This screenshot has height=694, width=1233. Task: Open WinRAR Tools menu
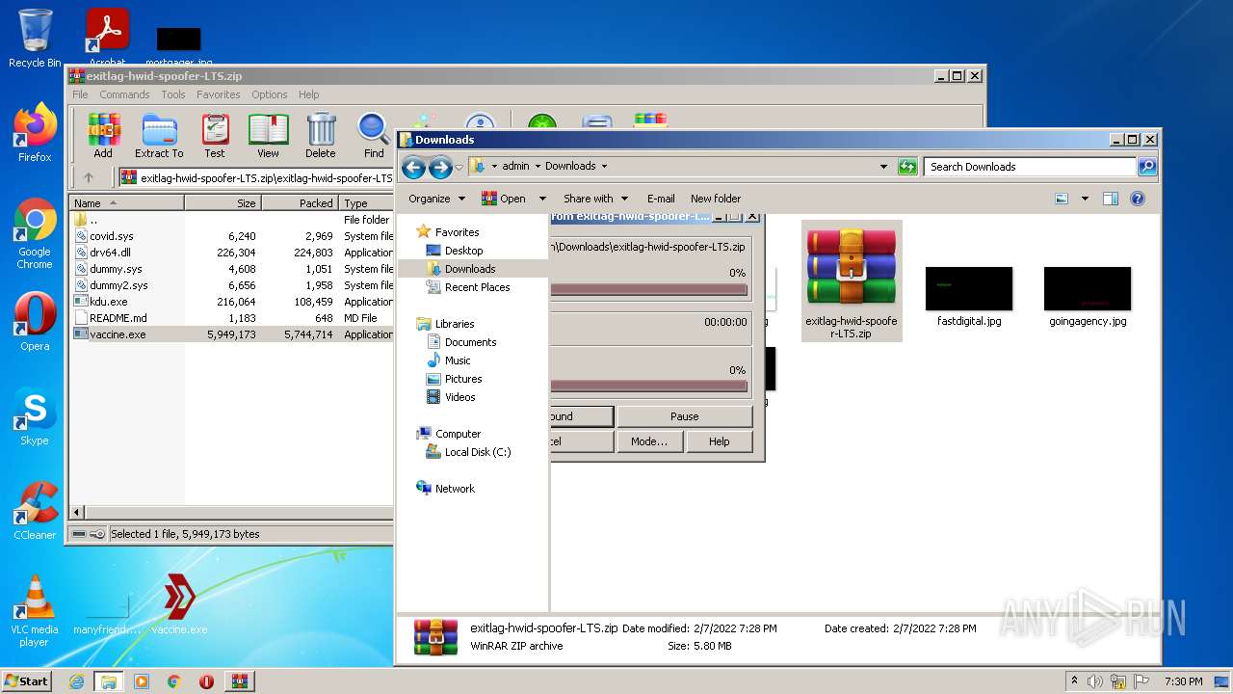173,94
